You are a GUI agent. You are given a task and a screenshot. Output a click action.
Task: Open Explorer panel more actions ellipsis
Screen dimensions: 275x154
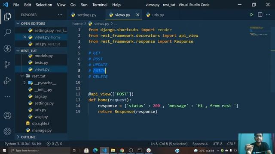(60, 15)
